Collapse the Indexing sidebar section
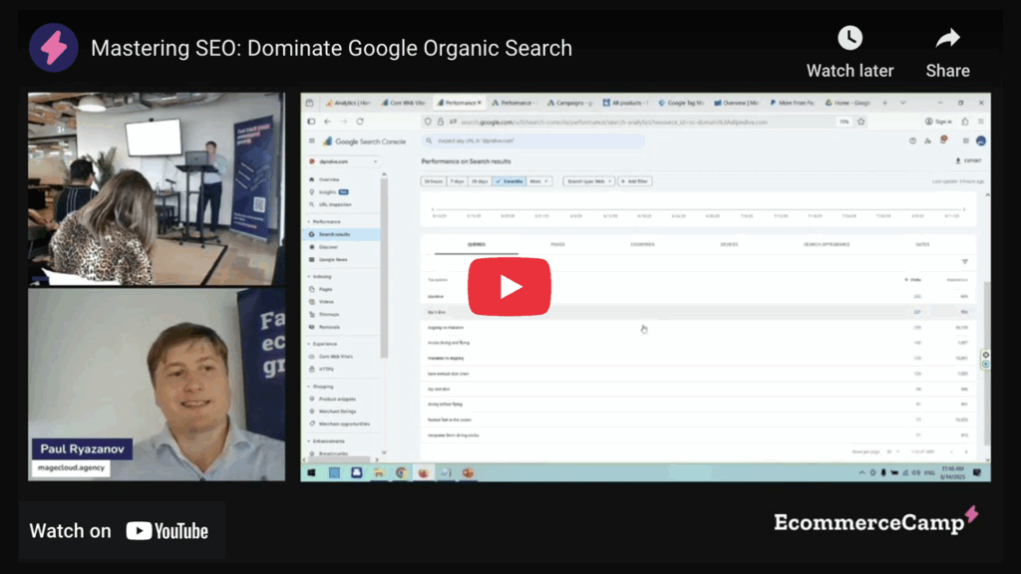The image size is (1021, 574). 319,277
